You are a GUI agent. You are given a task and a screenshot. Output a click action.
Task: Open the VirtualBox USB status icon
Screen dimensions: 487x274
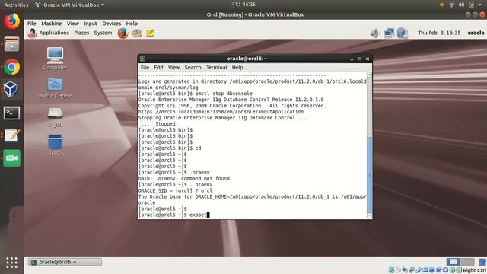(x=419, y=270)
